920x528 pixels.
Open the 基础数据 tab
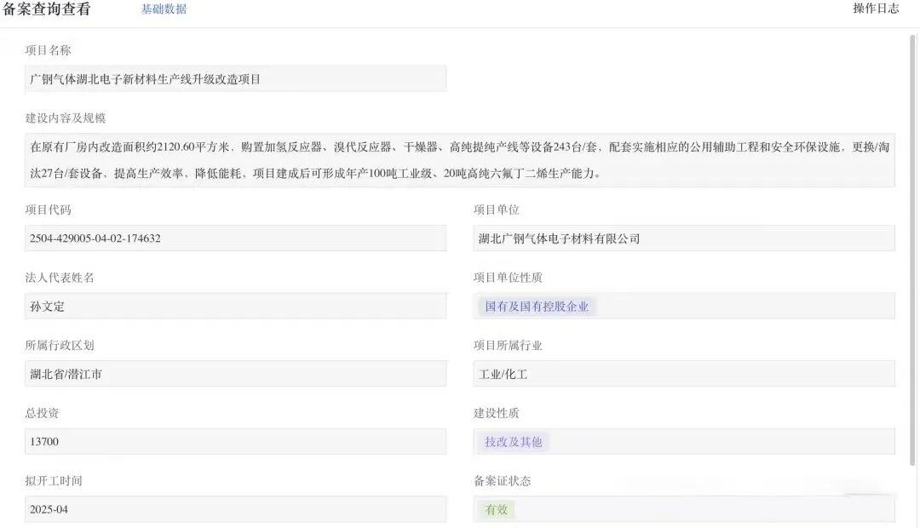164,9
